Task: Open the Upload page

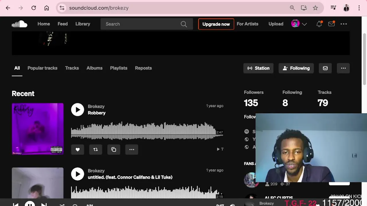Action: (276, 24)
